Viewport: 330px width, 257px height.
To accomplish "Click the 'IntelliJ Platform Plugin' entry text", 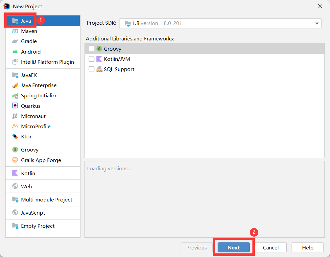I will 47,62.
